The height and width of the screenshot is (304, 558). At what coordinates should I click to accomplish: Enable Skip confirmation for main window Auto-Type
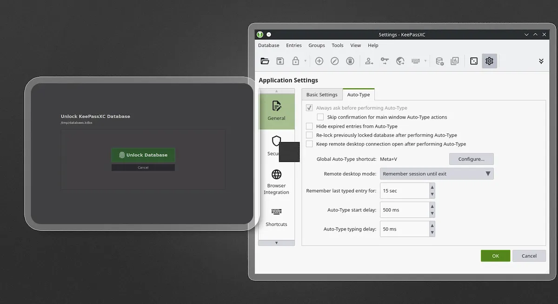coord(320,117)
